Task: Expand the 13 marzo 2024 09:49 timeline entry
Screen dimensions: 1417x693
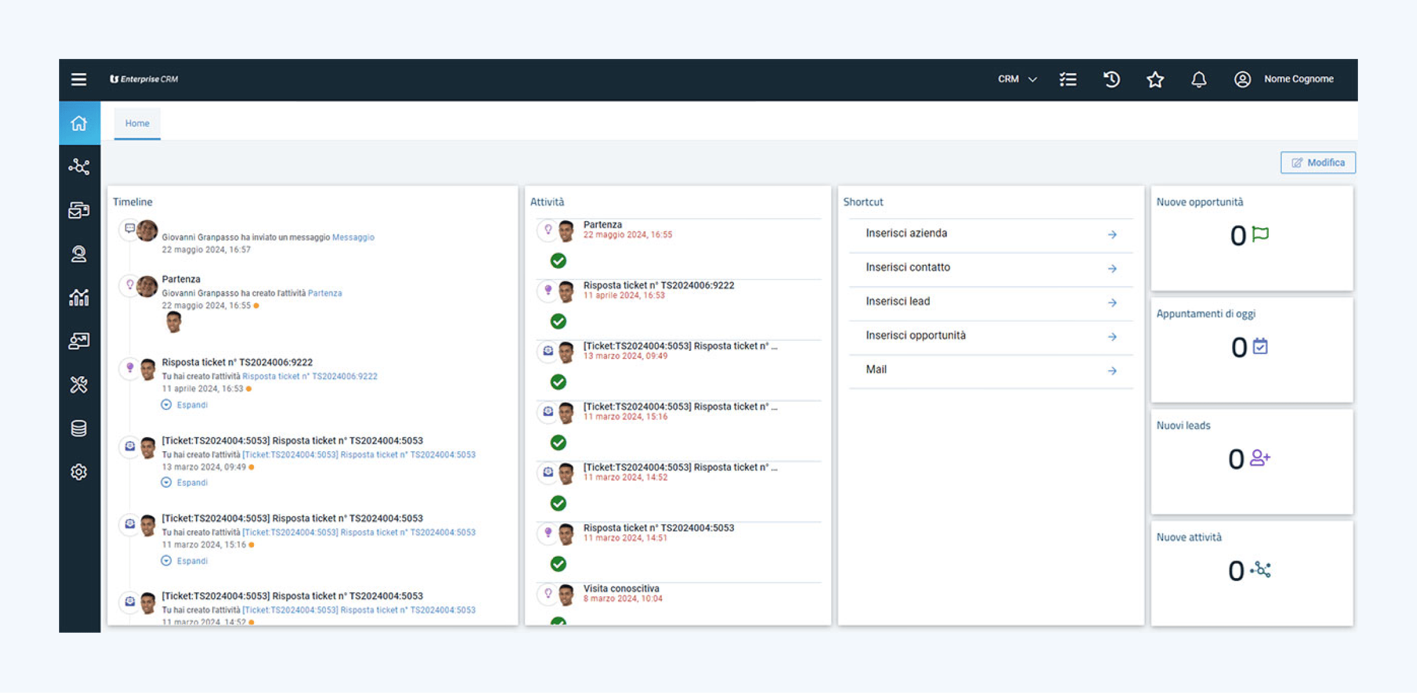Action: [x=184, y=482]
